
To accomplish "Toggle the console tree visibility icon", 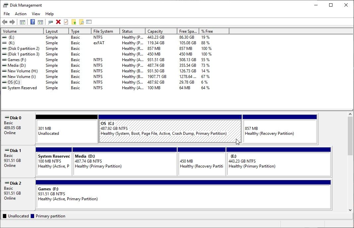I will click(x=22, y=22).
